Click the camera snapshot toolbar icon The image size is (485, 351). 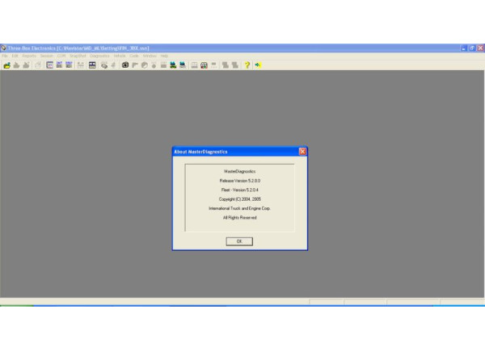point(125,65)
